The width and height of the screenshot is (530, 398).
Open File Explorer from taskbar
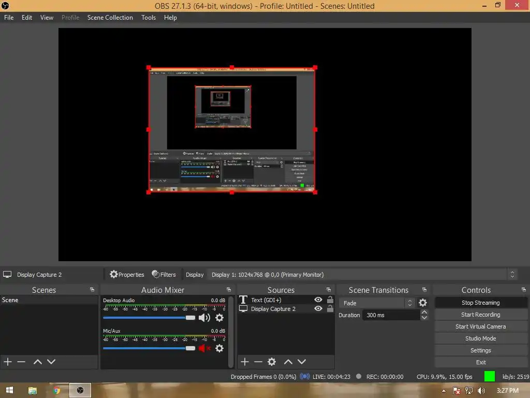tap(33, 391)
